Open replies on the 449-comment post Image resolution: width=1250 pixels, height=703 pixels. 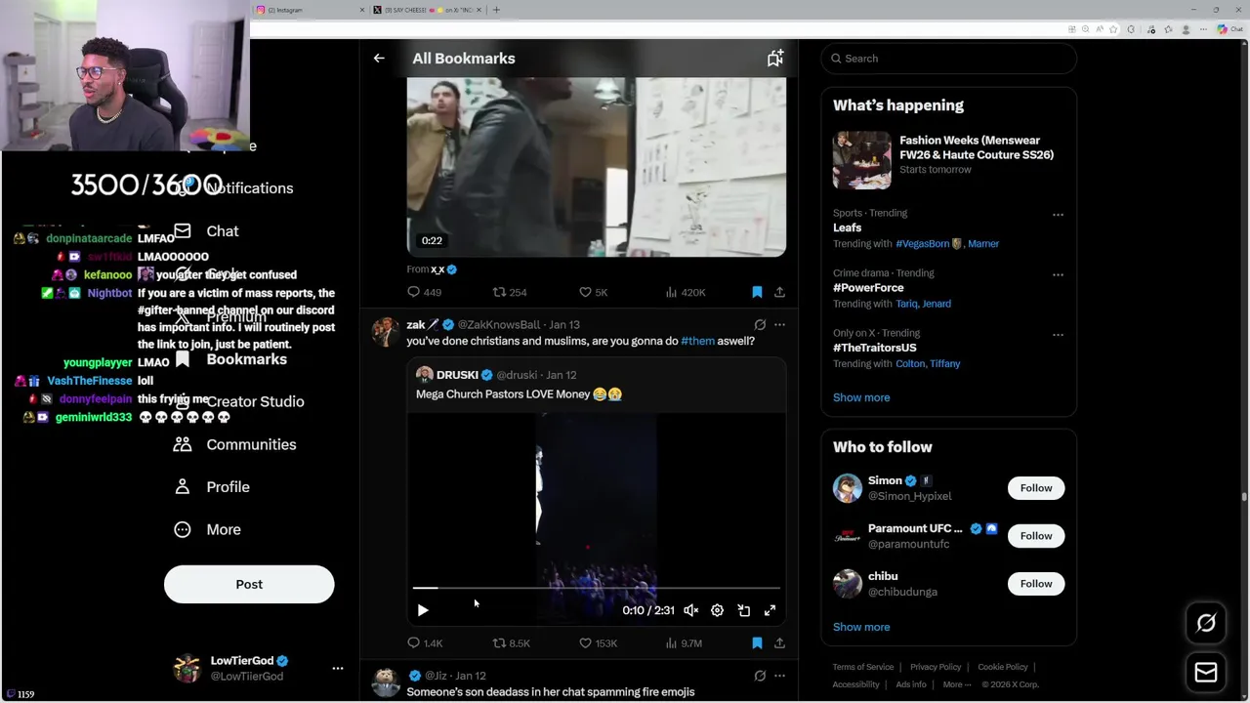424,292
